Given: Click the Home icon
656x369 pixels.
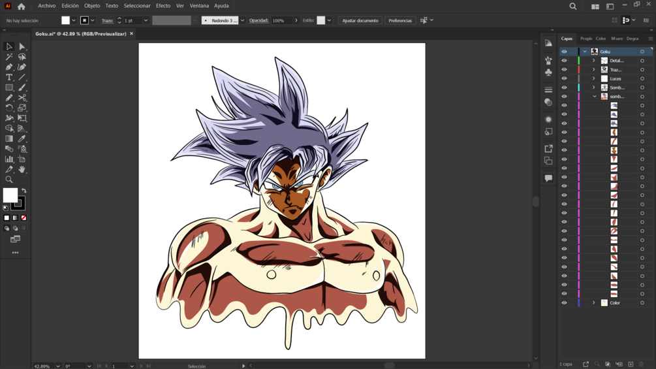Looking at the screenshot, I should coord(22,7).
